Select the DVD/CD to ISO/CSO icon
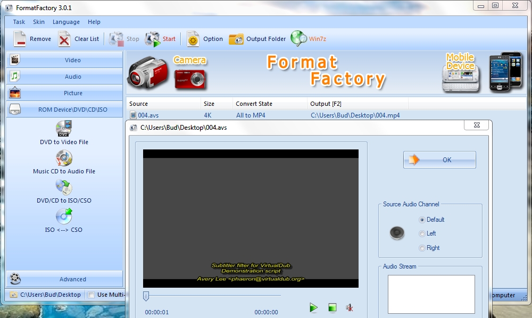 pyautogui.click(x=64, y=187)
